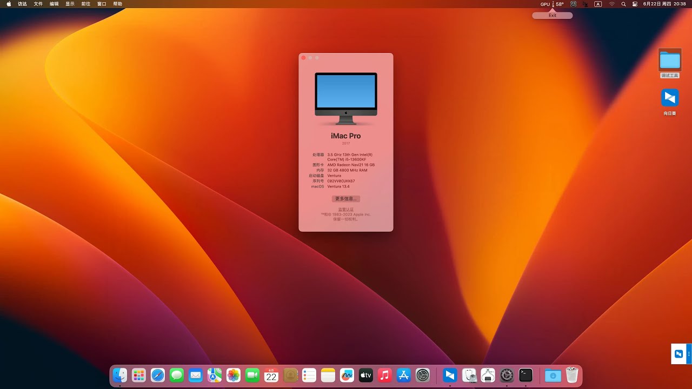This screenshot has height=389, width=692.
Task: Launch Music app from the Dock
Action: [385, 375]
